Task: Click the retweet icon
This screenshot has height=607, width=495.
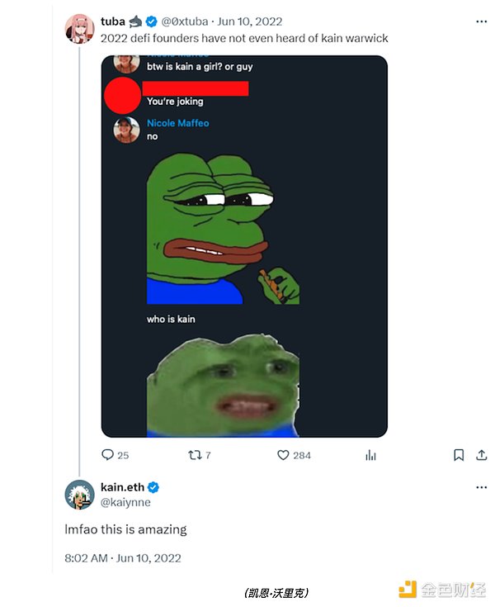Action: click(194, 455)
